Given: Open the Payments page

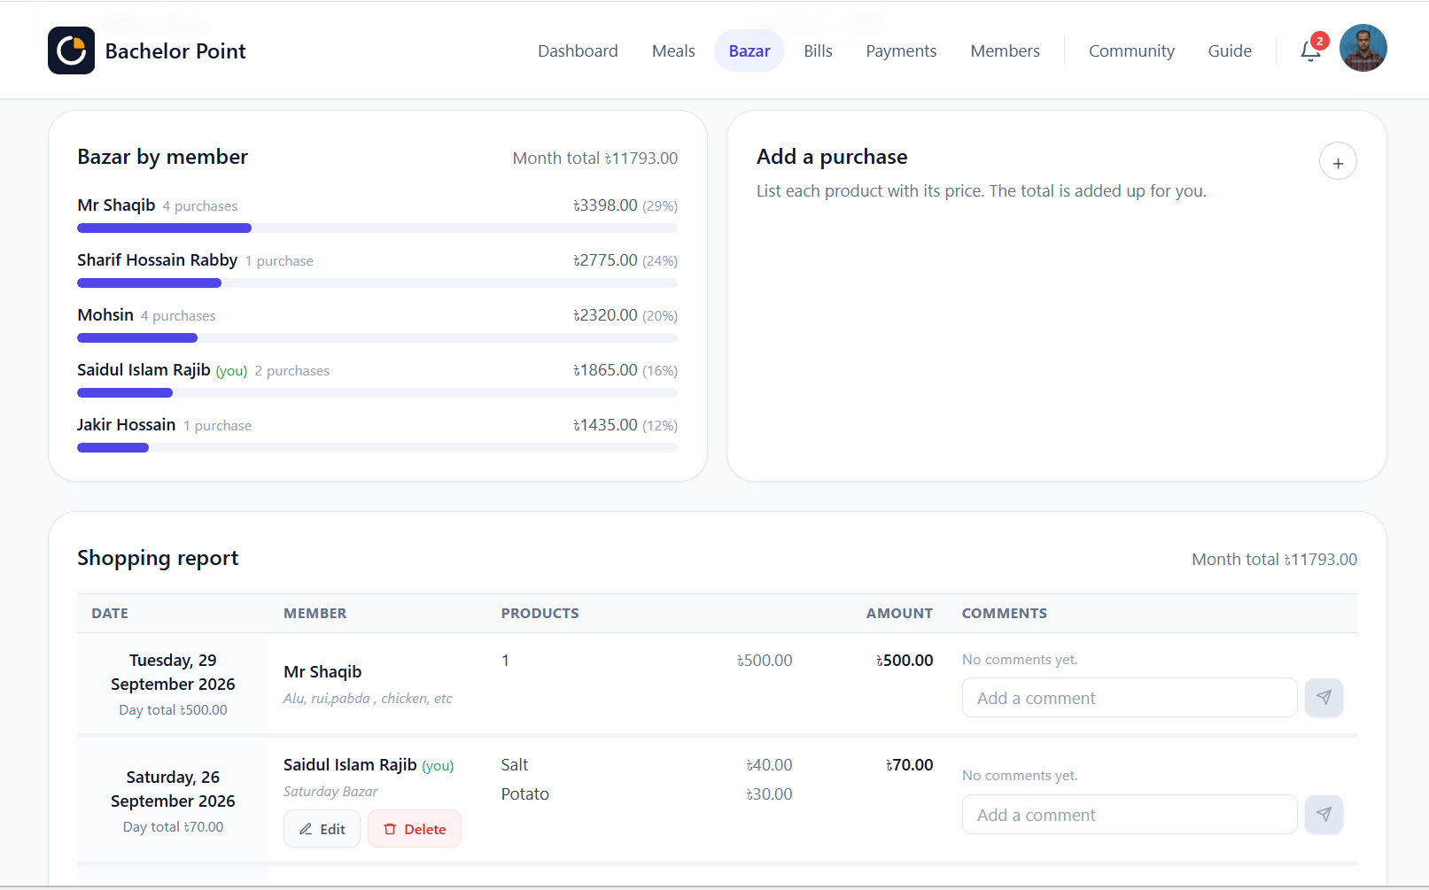Looking at the screenshot, I should tap(901, 50).
